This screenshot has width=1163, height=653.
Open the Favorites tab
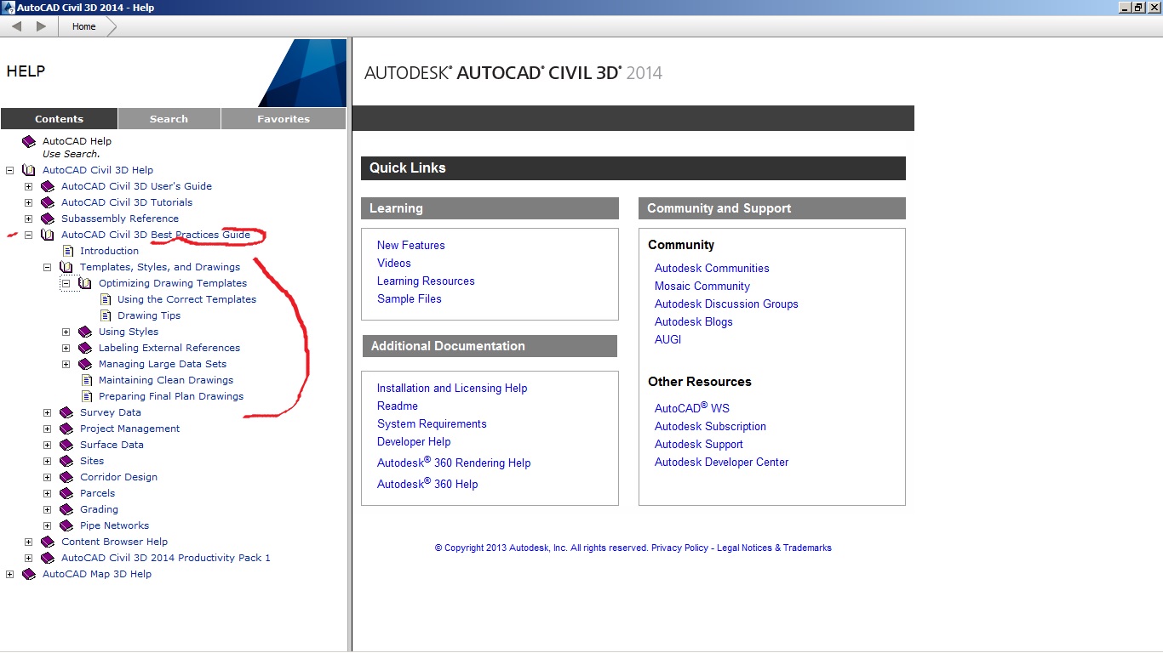284,119
